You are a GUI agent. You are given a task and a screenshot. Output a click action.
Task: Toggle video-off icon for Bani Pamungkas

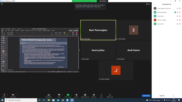(x=180, y=12)
